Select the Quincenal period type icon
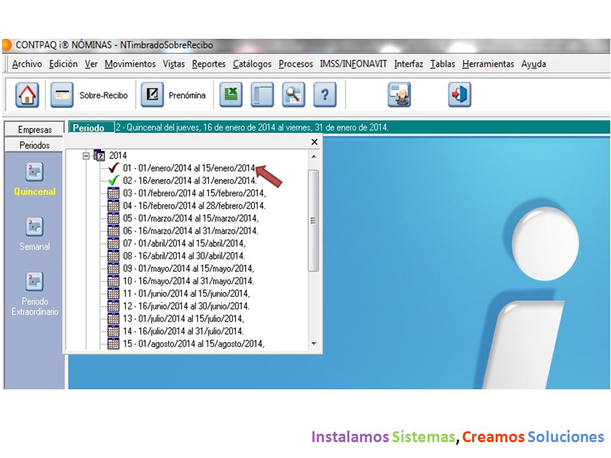Image resolution: width=611 pixels, height=458 pixels. point(34,172)
